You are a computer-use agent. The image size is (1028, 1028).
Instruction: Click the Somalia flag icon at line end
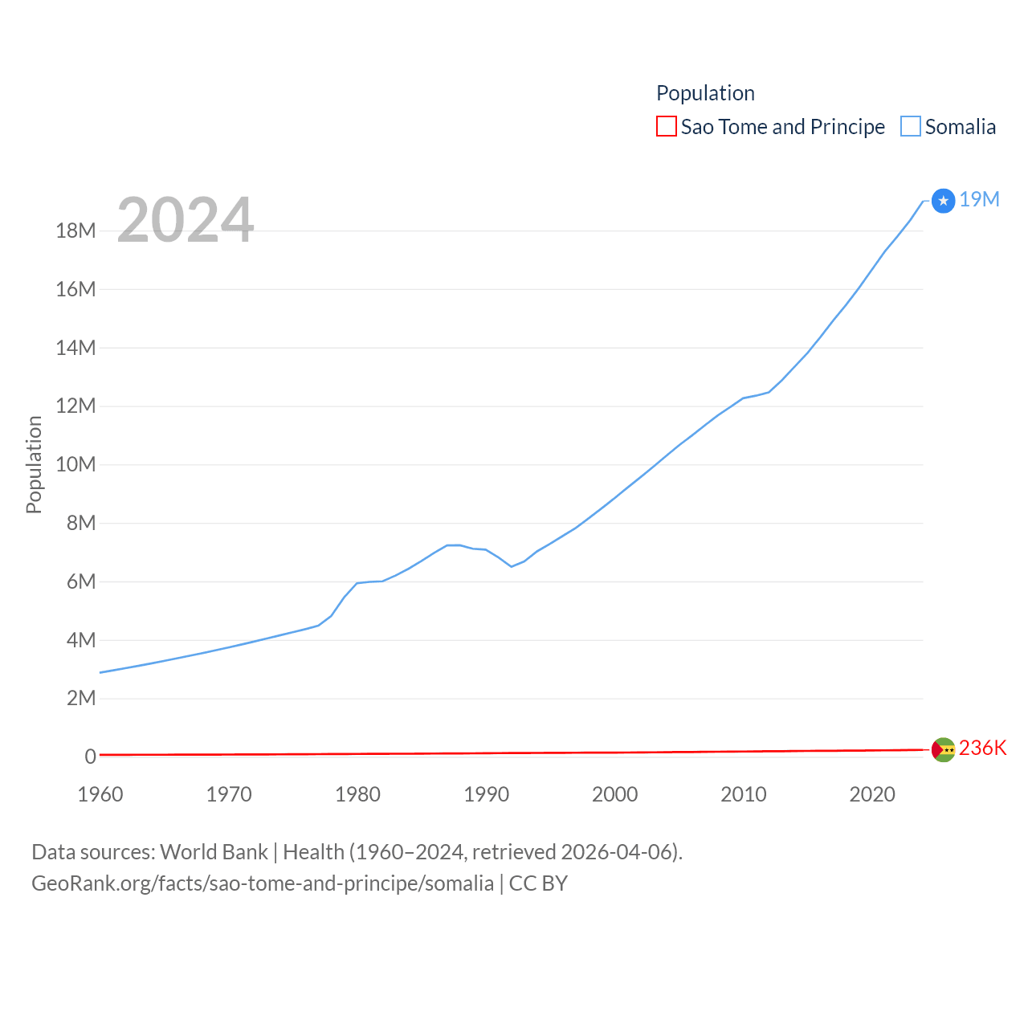point(943,201)
